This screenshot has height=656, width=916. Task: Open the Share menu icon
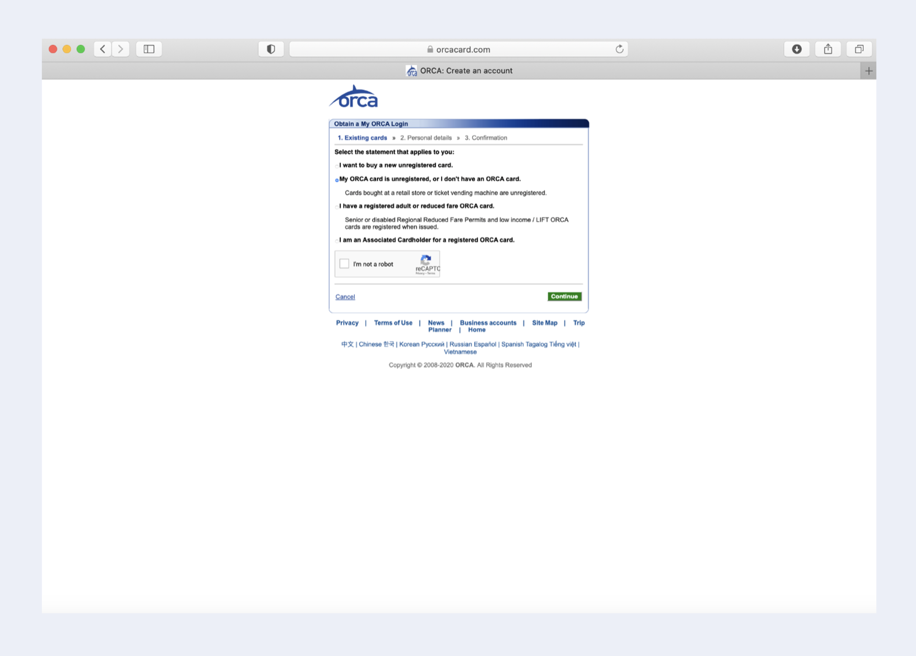point(828,49)
